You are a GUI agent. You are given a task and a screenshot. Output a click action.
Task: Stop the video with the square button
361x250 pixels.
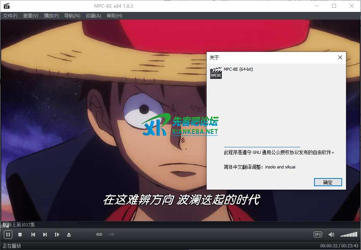[20, 235]
